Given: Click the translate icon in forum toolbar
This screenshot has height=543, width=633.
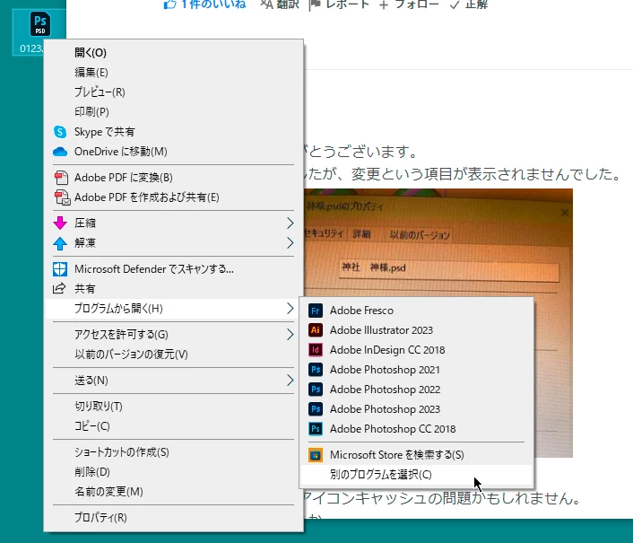Looking at the screenshot, I should (x=267, y=4).
